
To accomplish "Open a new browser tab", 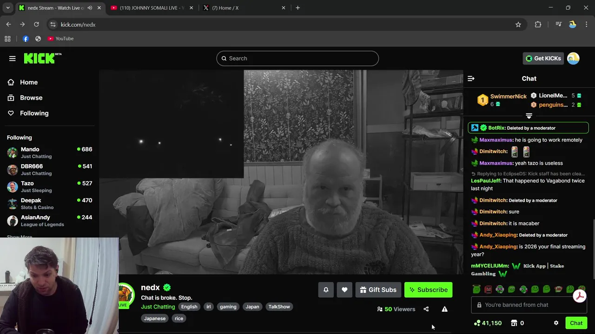I will click(x=297, y=8).
